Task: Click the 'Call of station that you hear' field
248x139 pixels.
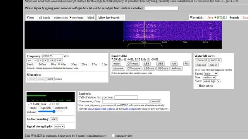Action: pyautogui.click(x=126, y=97)
